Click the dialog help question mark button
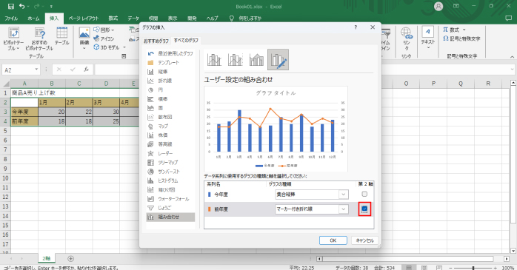 coord(356,27)
